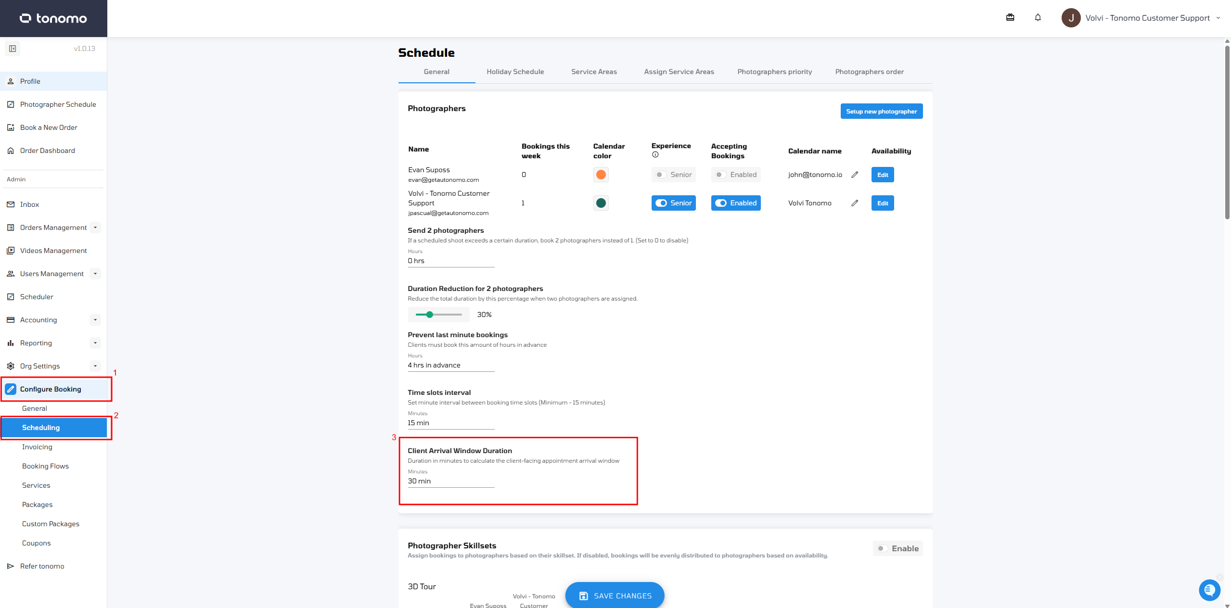Click Send 2 photographers hours field
This screenshot has height=608, width=1231.
(x=451, y=261)
